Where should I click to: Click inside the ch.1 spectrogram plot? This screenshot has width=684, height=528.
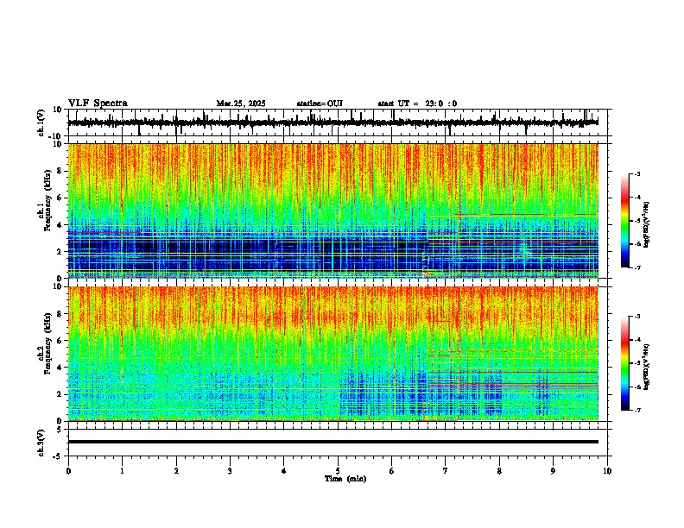click(333, 211)
